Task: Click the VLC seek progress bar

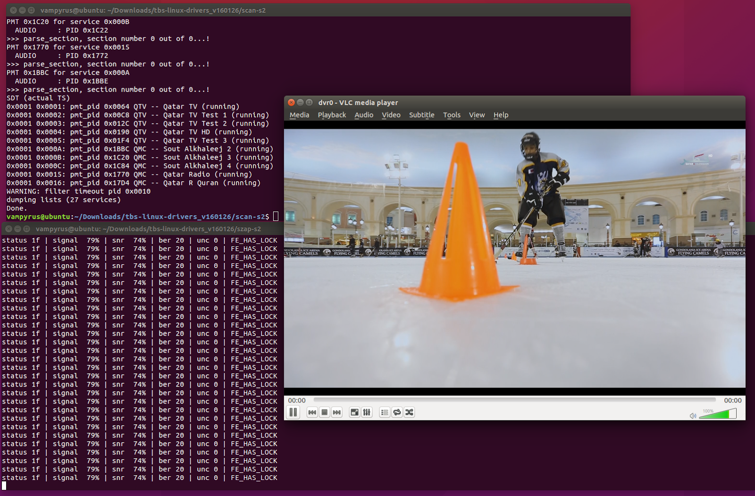Action: click(514, 400)
